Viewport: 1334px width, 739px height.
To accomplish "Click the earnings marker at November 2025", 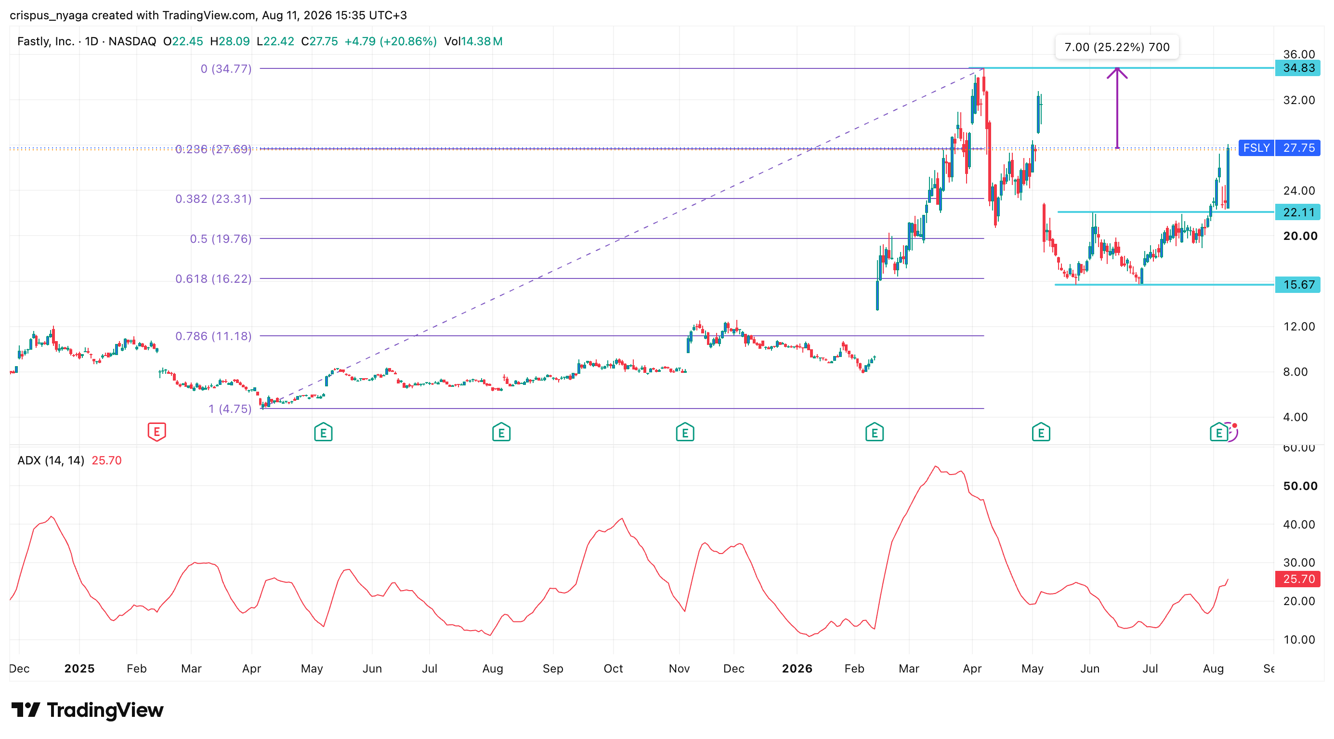I will pos(685,432).
